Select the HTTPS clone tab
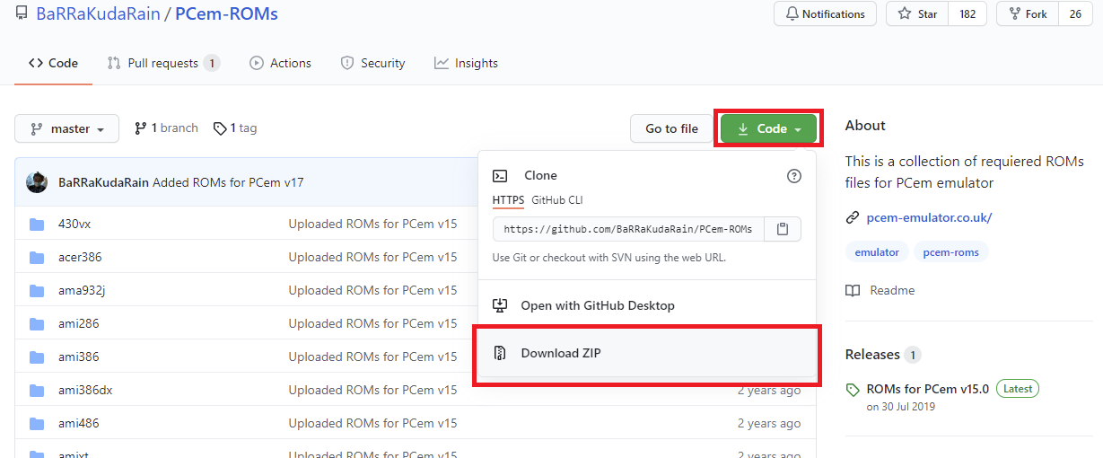The height and width of the screenshot is (458, 1103). point(508,199)
